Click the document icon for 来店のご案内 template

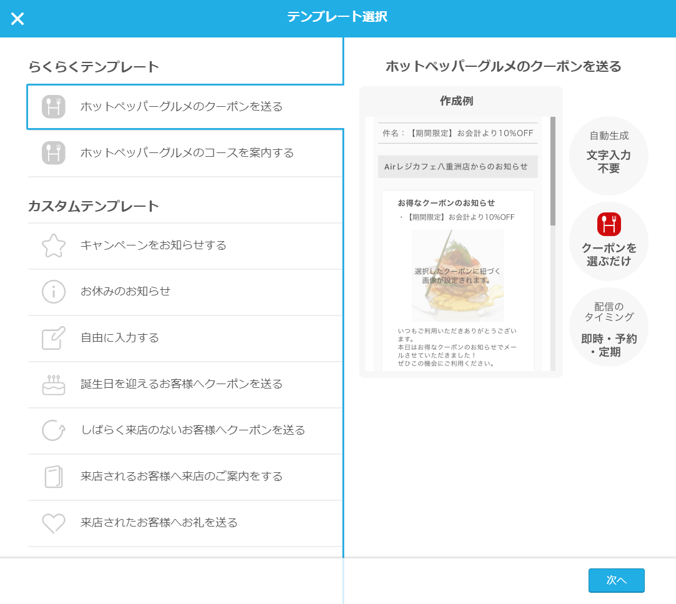tap(53, 477)
